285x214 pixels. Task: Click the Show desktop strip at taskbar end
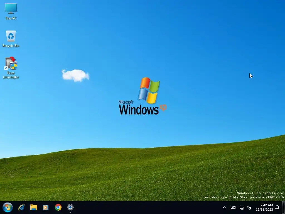[x=283, y=207]
